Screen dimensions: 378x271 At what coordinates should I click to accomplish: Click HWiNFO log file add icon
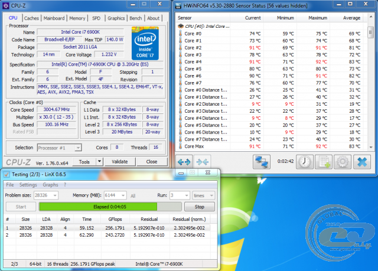pos(324,162)
